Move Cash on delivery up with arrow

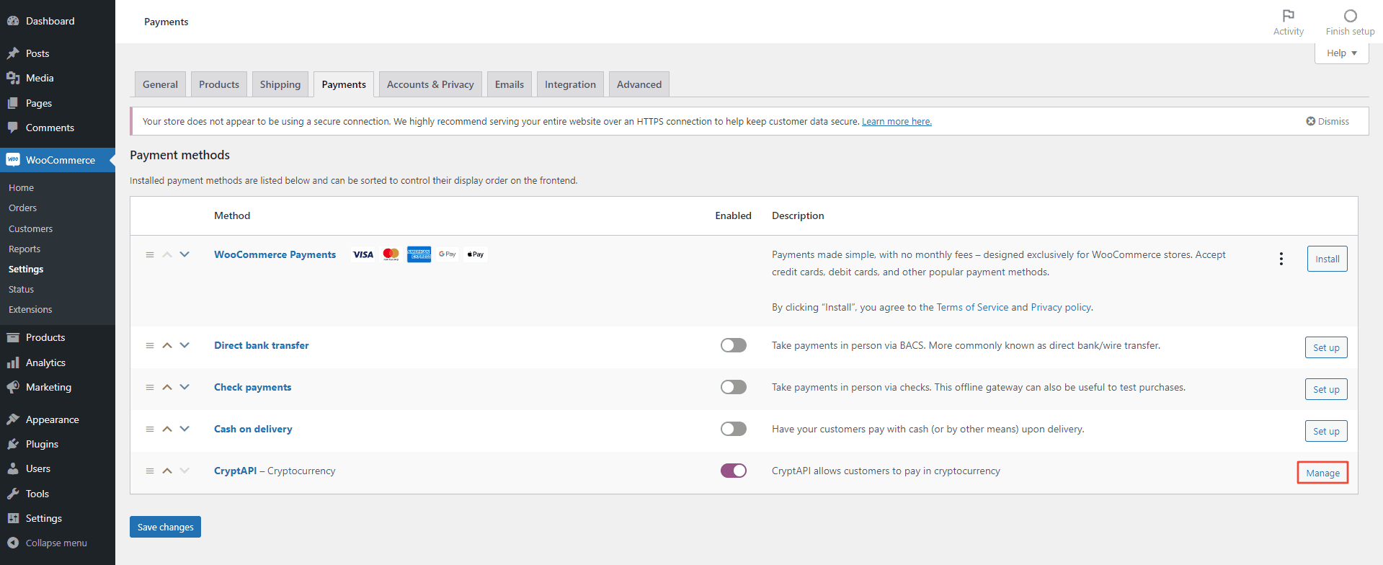(x=167, y=429)
